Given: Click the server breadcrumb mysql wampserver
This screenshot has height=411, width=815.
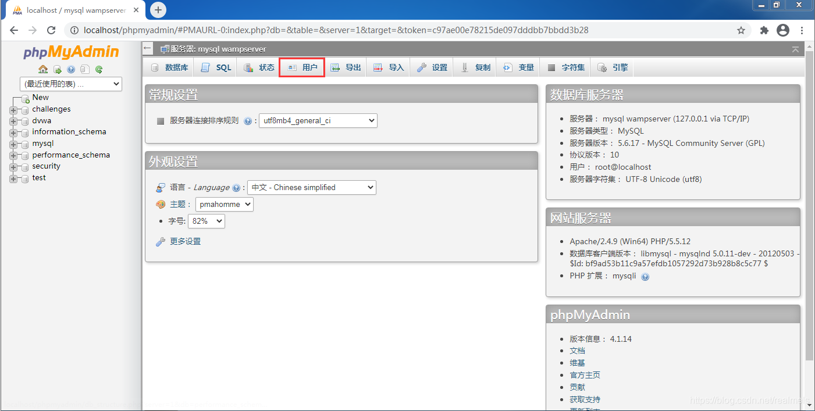Looking at the screenshot, I should [x=218, y=49].
